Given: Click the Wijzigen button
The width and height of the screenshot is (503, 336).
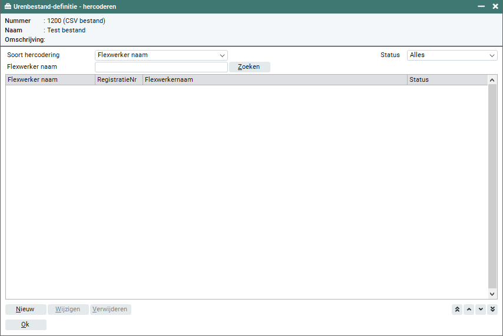Looking at the screenshot, I should tap(68, 310).
